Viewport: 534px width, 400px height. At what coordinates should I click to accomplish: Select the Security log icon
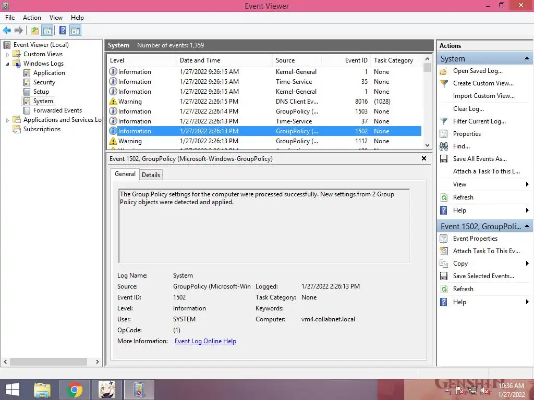click(27, 82)
